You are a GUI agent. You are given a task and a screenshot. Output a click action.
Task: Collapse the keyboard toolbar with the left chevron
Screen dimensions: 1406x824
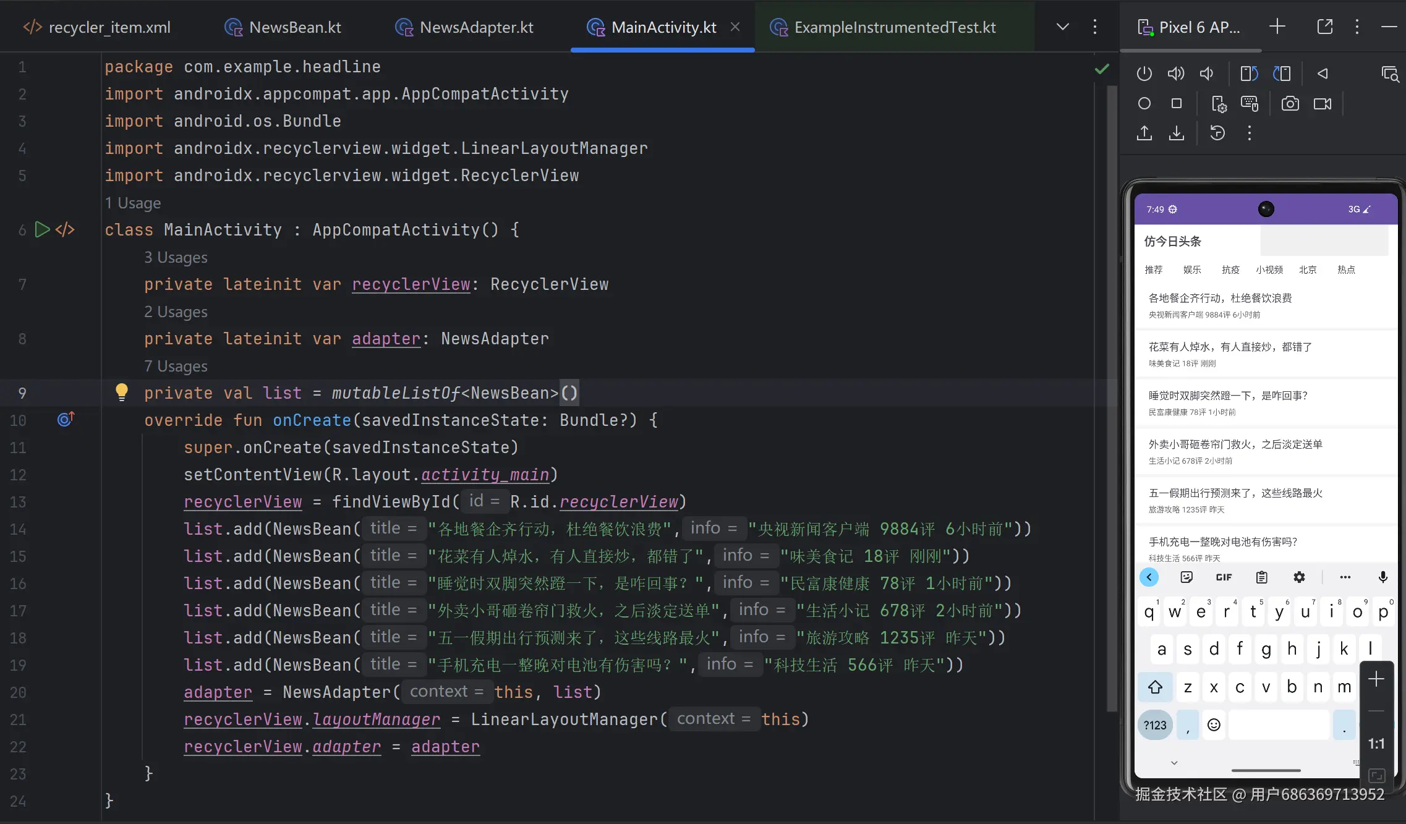pyautogui.click(x=1149, y=577)
